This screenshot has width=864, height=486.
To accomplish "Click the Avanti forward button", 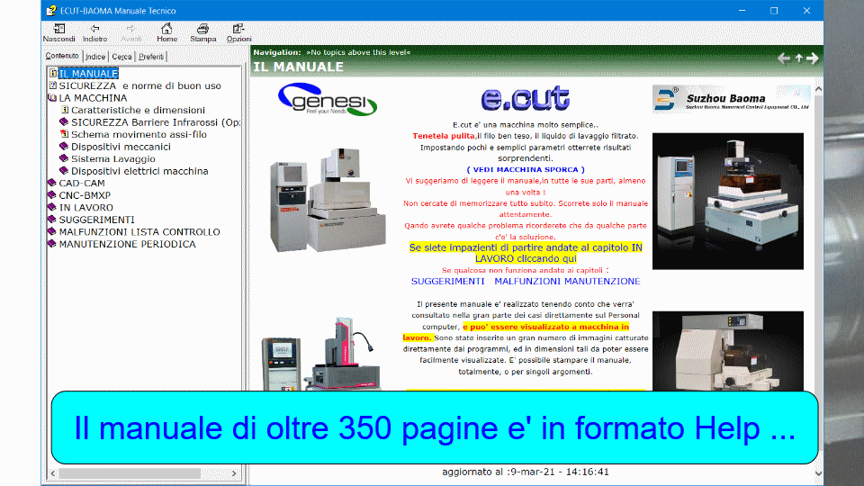I will tap(130, 33).
